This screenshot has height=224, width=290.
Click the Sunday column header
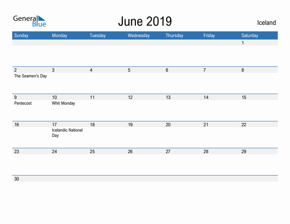click(21, 35)
